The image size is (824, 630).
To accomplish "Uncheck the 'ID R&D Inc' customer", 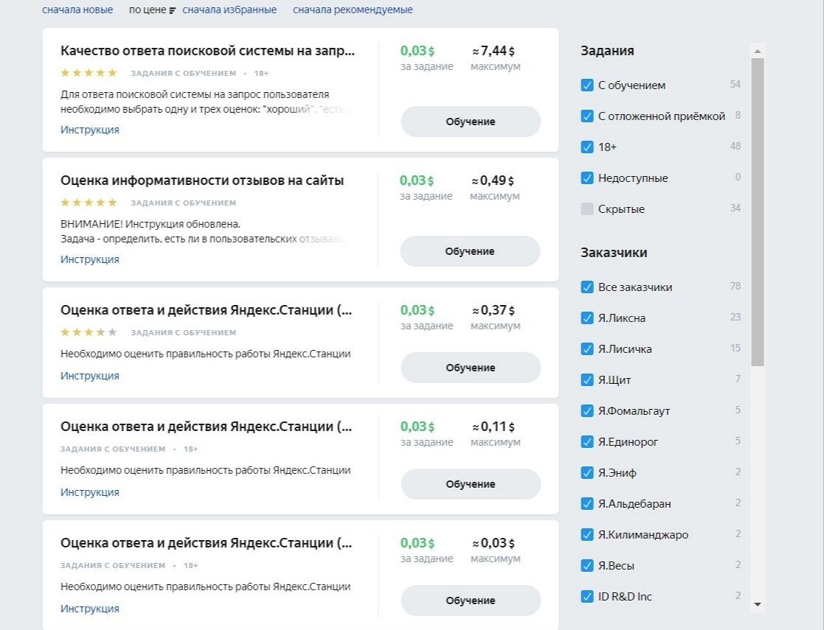I will click(x=587, y=596).
